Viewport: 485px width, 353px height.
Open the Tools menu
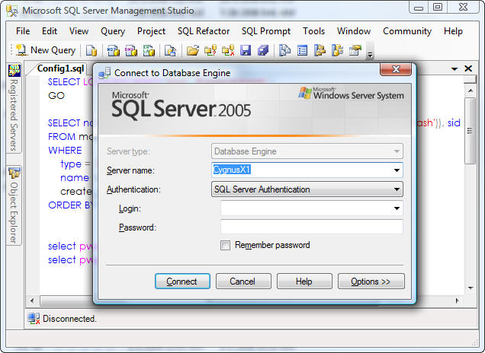pos(314,31)
